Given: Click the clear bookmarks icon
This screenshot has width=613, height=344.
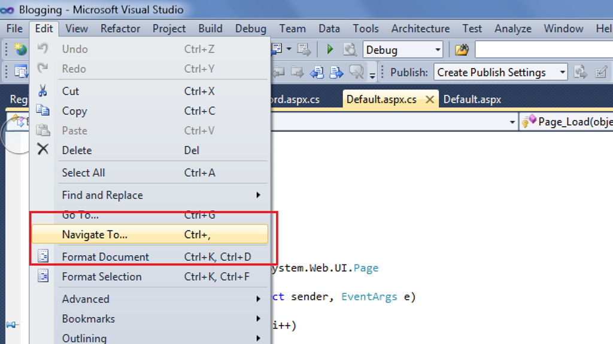Looking at the screenshot, I should point(357,72).
